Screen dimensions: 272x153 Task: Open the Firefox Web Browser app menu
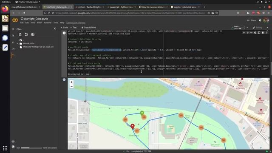click(x=28, y=2)
